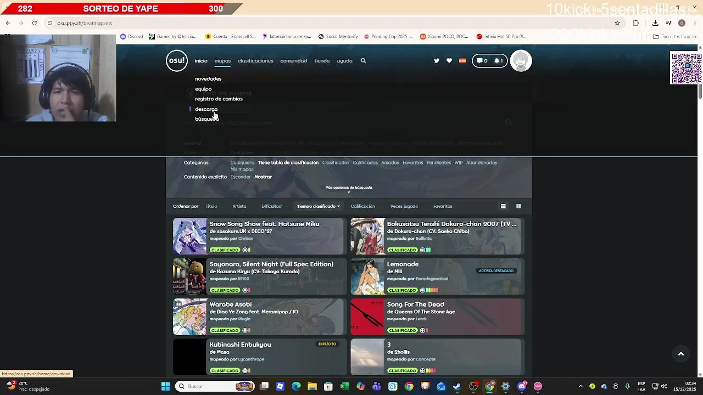Open the Windows Start menu
Image resolution: width=703 pixels, height=395 pixels.
pos(165,386)
